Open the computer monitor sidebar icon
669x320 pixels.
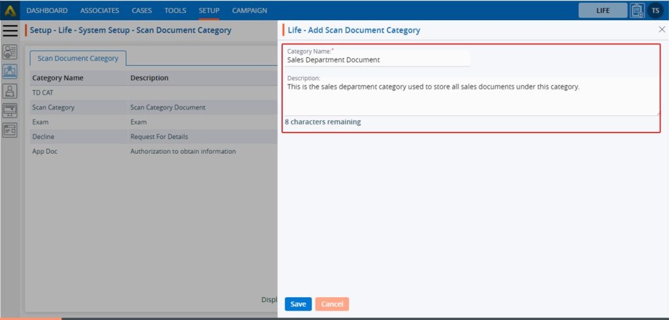pyautogui.click(x=10, y=110)
